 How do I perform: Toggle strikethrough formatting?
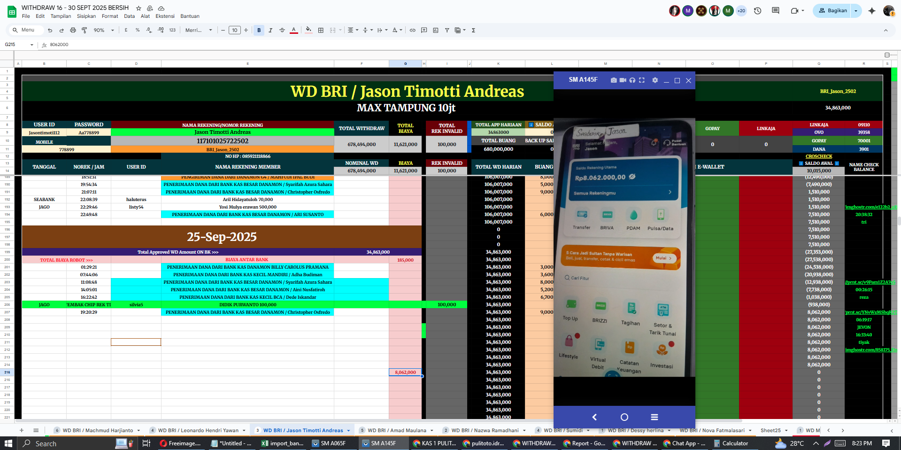click(x=282, y=30)
